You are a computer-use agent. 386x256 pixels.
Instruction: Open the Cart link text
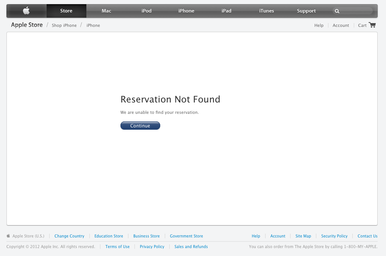pos(362,25)
